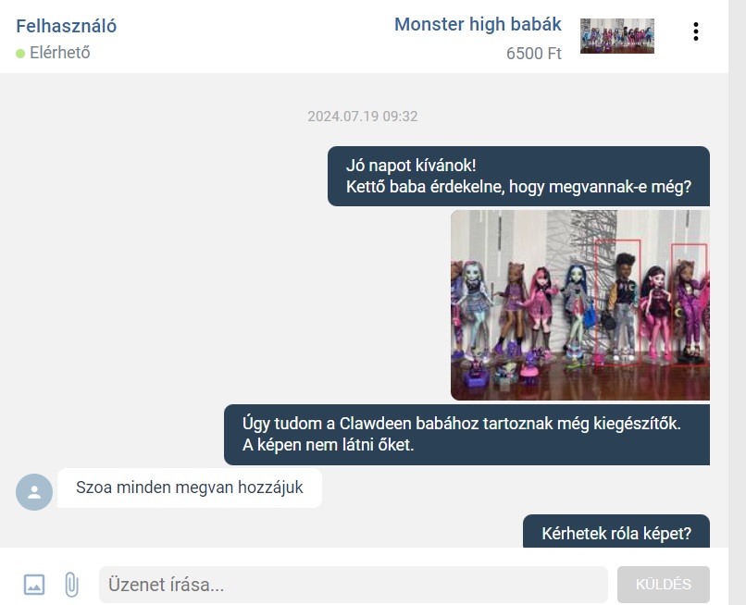The width and height of the screenshot is (746, 605).
Task: Open the sent dolls photo in chat
Action: point(580,305)
